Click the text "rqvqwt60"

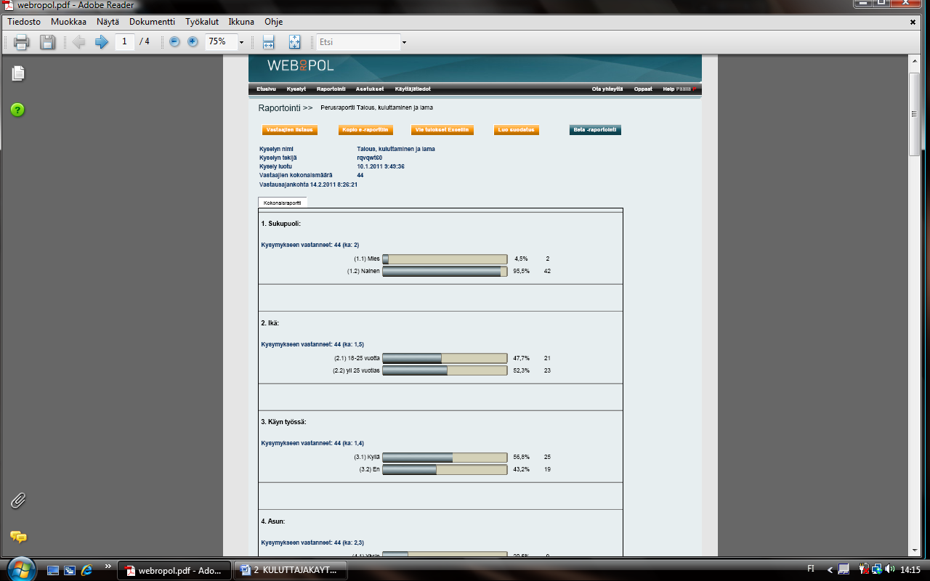[x=370, y=158]
